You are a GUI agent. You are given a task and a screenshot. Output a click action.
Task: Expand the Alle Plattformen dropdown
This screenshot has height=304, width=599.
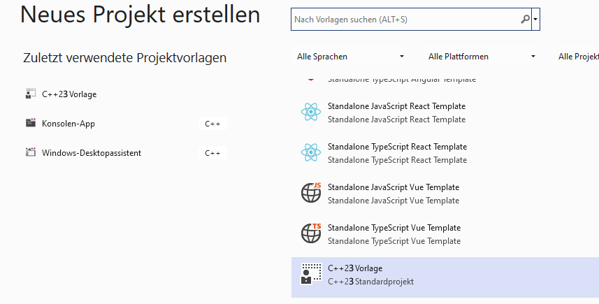point(482,57)
